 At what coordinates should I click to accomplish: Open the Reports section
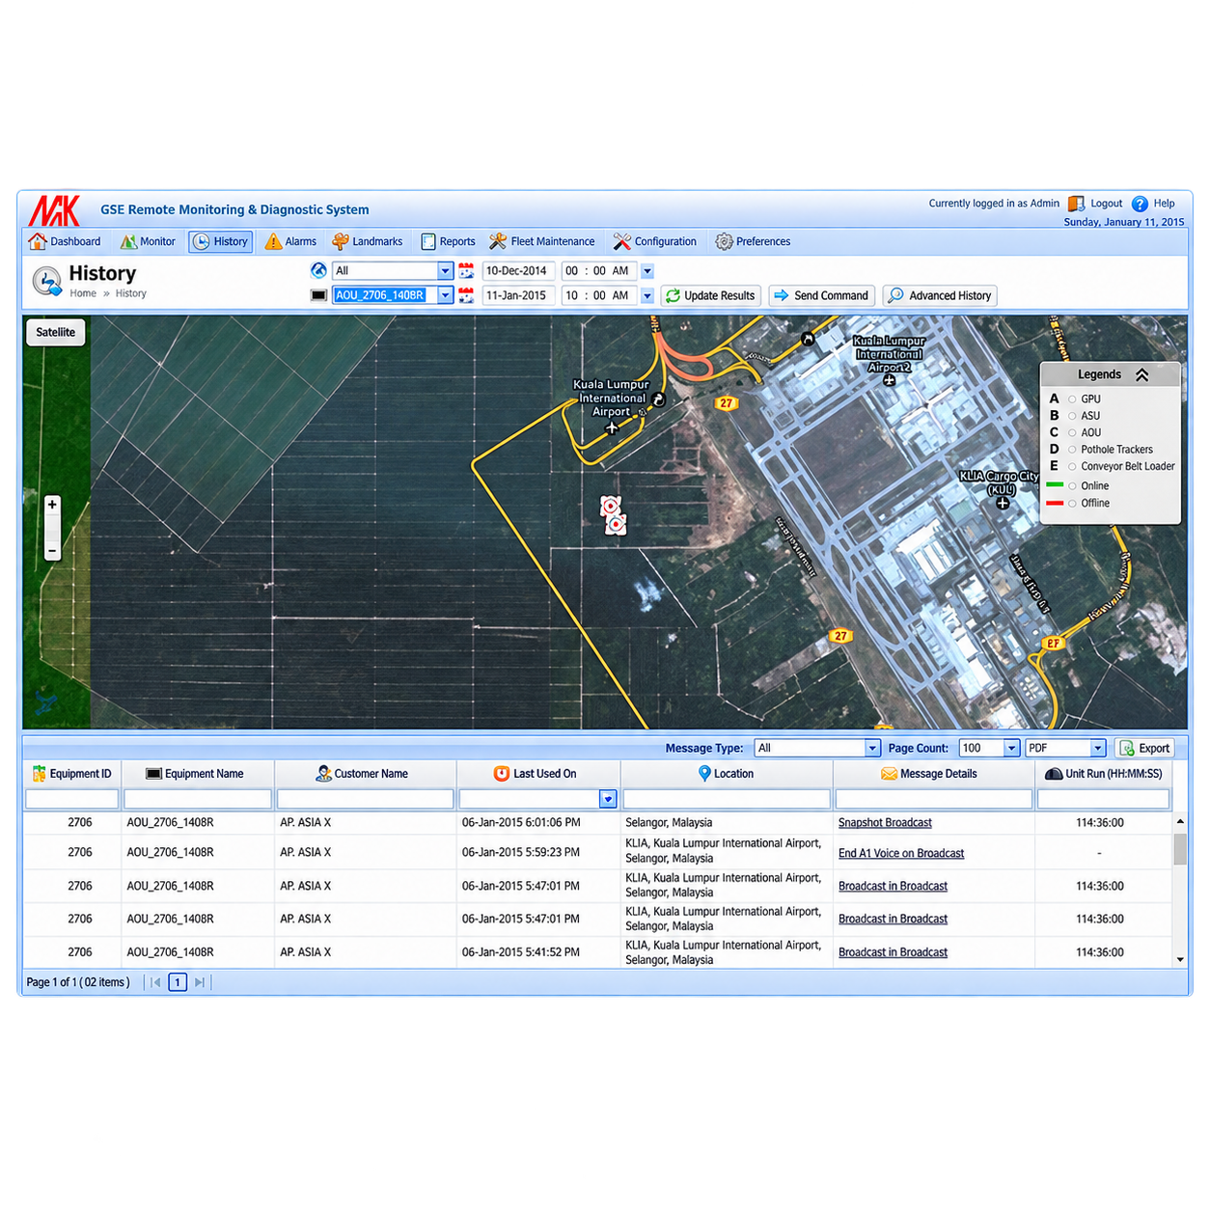(x=448, y=241)
